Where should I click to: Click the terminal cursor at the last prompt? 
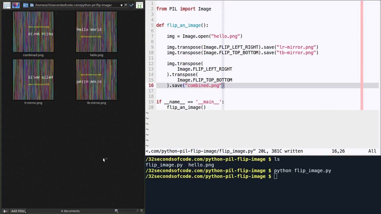pyautogui.click(x=276, y=177)
